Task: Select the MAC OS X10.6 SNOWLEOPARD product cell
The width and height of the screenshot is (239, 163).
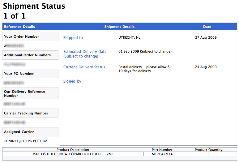Action: [73, 154]
